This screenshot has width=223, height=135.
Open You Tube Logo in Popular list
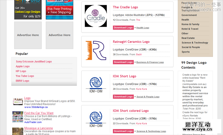(x=25, y=76)
